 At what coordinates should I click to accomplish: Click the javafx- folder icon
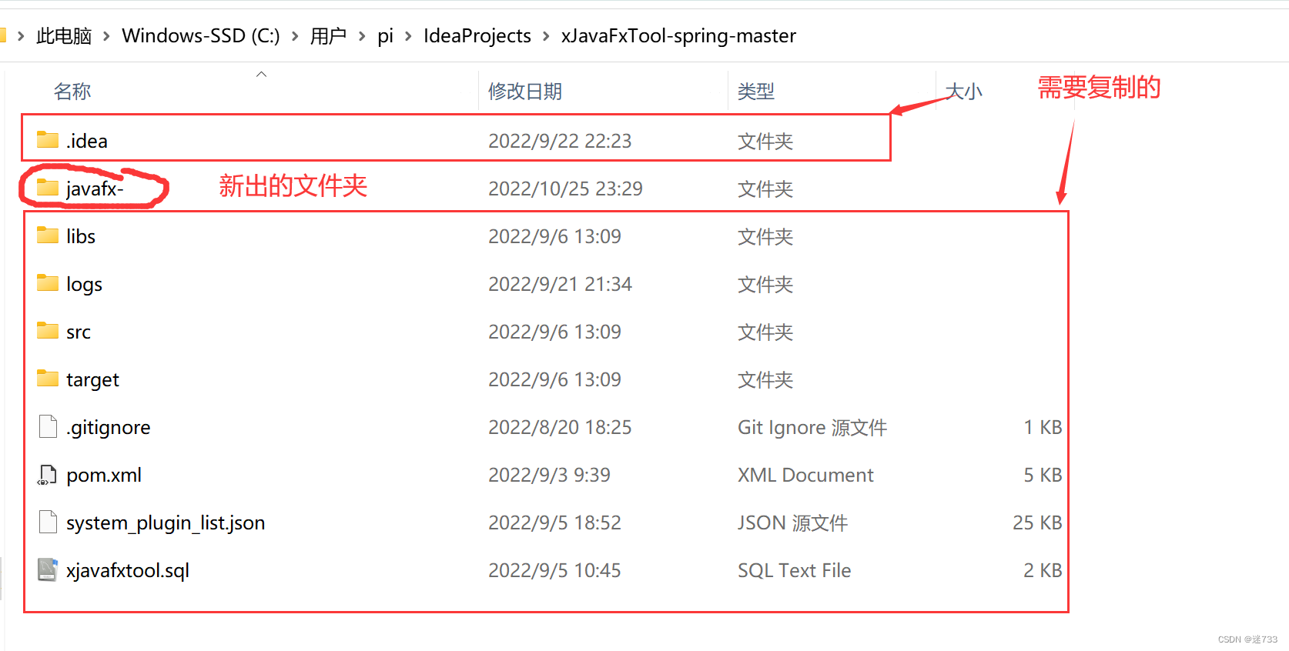tap(48, 188)
